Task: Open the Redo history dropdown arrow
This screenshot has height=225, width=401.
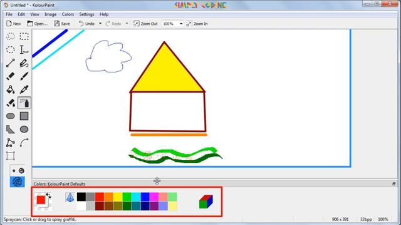Action: pos(127,24)
